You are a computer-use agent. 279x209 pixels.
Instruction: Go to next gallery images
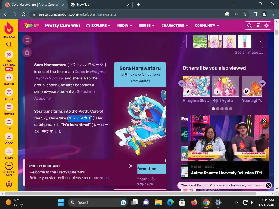point(260,41)
